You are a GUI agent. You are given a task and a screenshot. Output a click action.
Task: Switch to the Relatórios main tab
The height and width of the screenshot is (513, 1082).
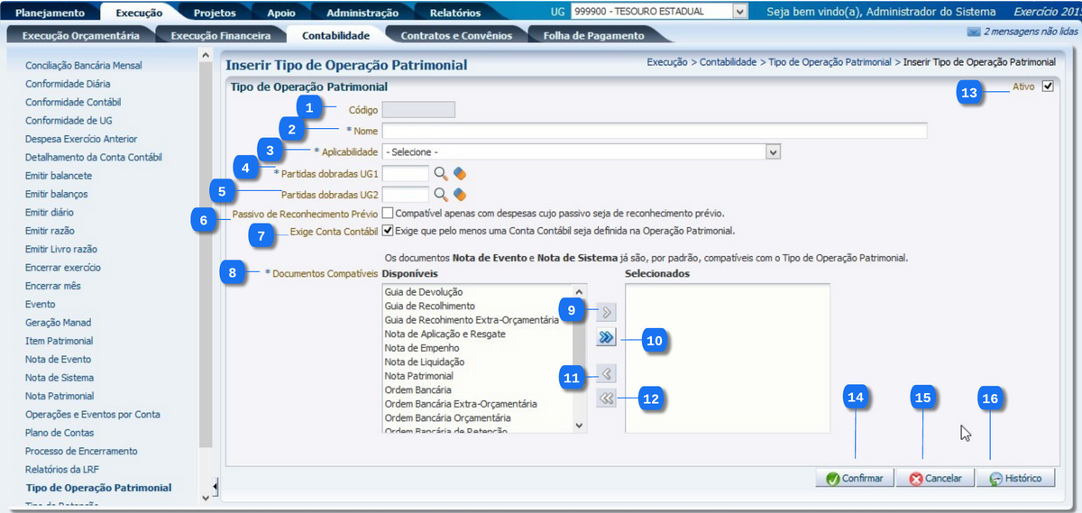point(454,13)
